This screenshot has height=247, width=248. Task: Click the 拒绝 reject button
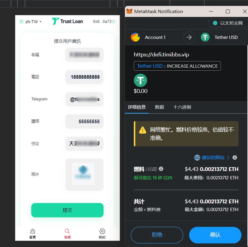click(x=157, y=235)
